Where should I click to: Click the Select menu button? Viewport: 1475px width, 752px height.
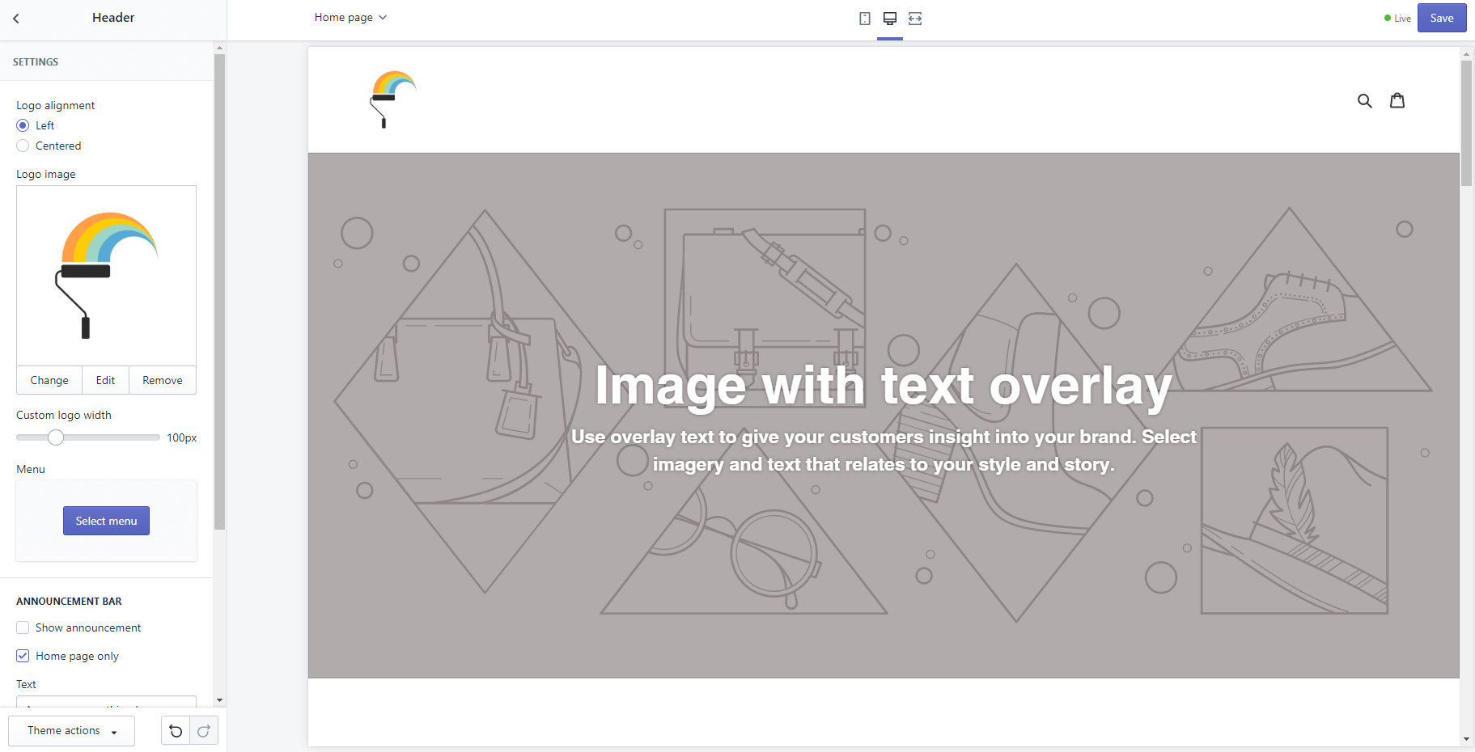click(106, 520)
